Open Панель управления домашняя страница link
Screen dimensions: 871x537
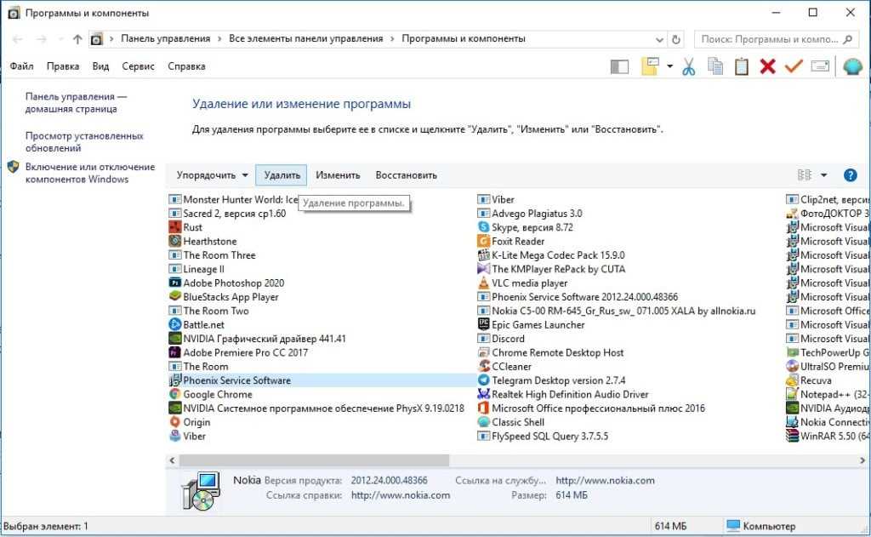(76, 103)
